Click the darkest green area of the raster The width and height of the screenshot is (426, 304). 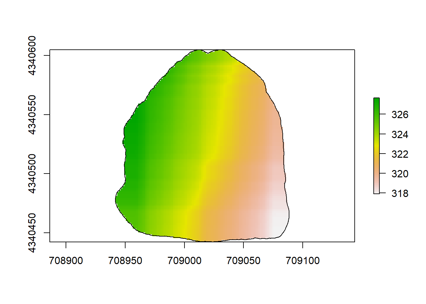pyautogui.click(x=132, y=136)
